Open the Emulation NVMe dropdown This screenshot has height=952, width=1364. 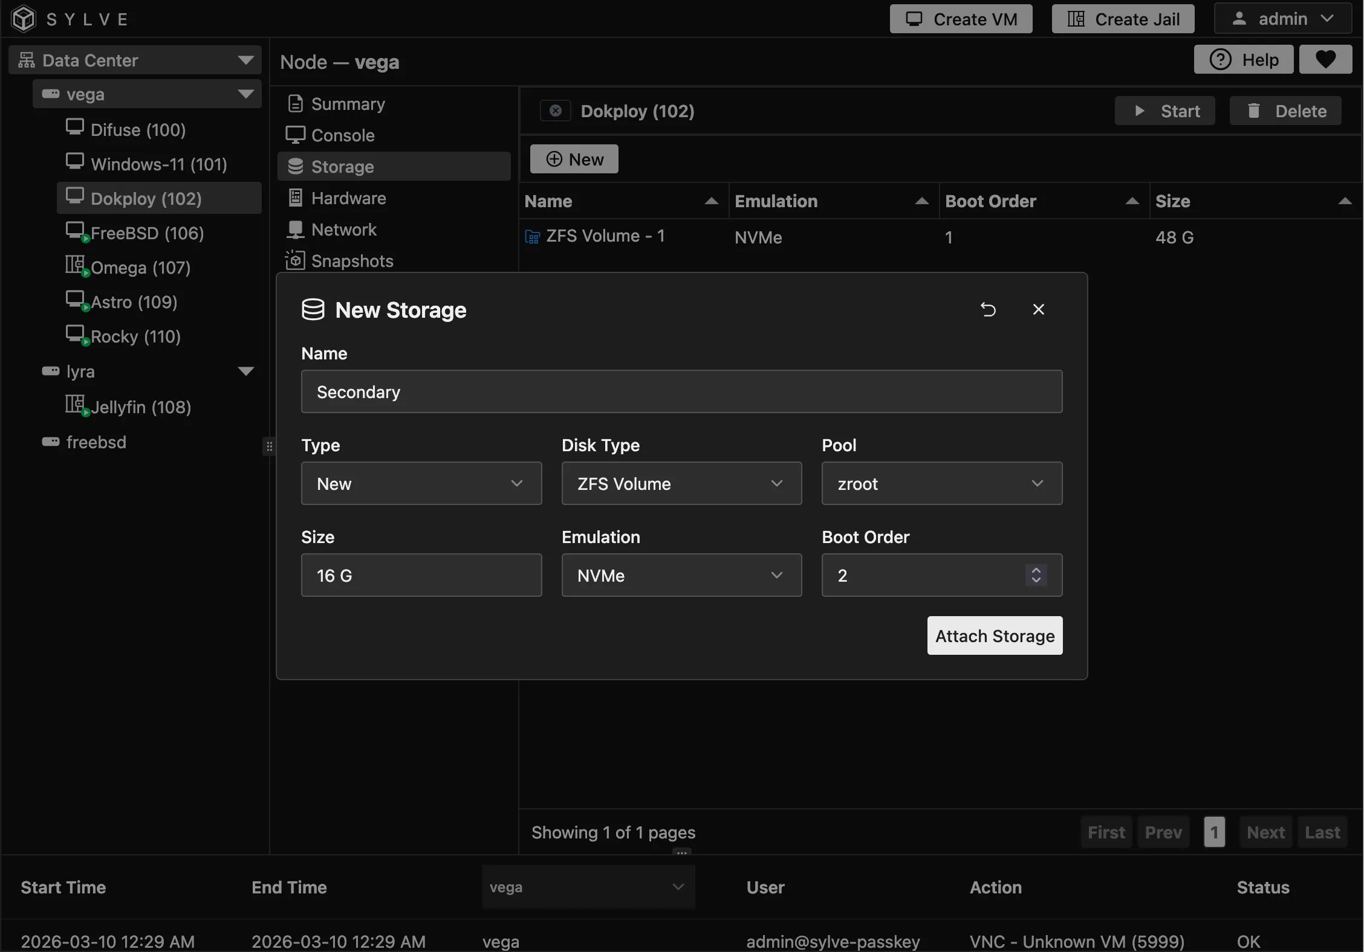[x=681, y=575]
